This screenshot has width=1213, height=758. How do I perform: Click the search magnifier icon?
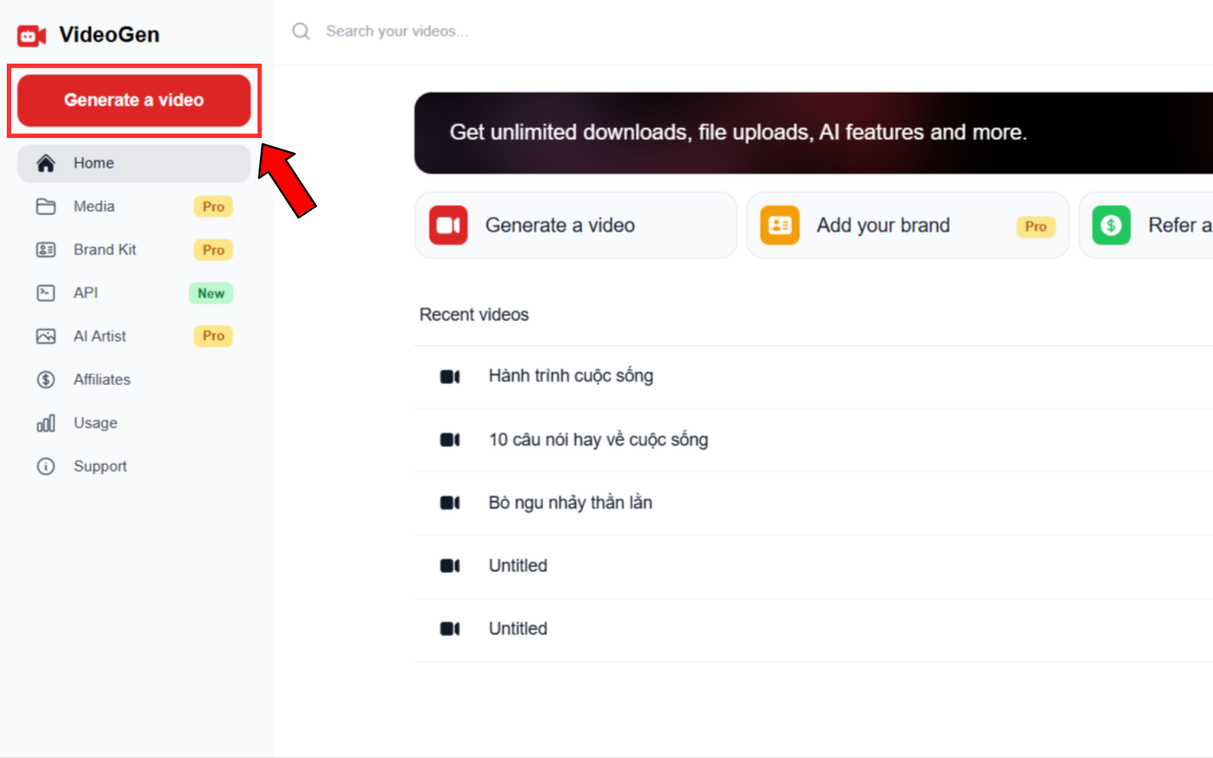(301, 31)
